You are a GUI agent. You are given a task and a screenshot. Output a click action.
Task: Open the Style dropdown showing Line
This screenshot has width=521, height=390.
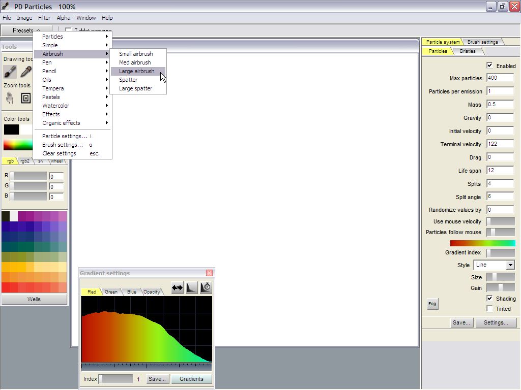tap(510, 265)
